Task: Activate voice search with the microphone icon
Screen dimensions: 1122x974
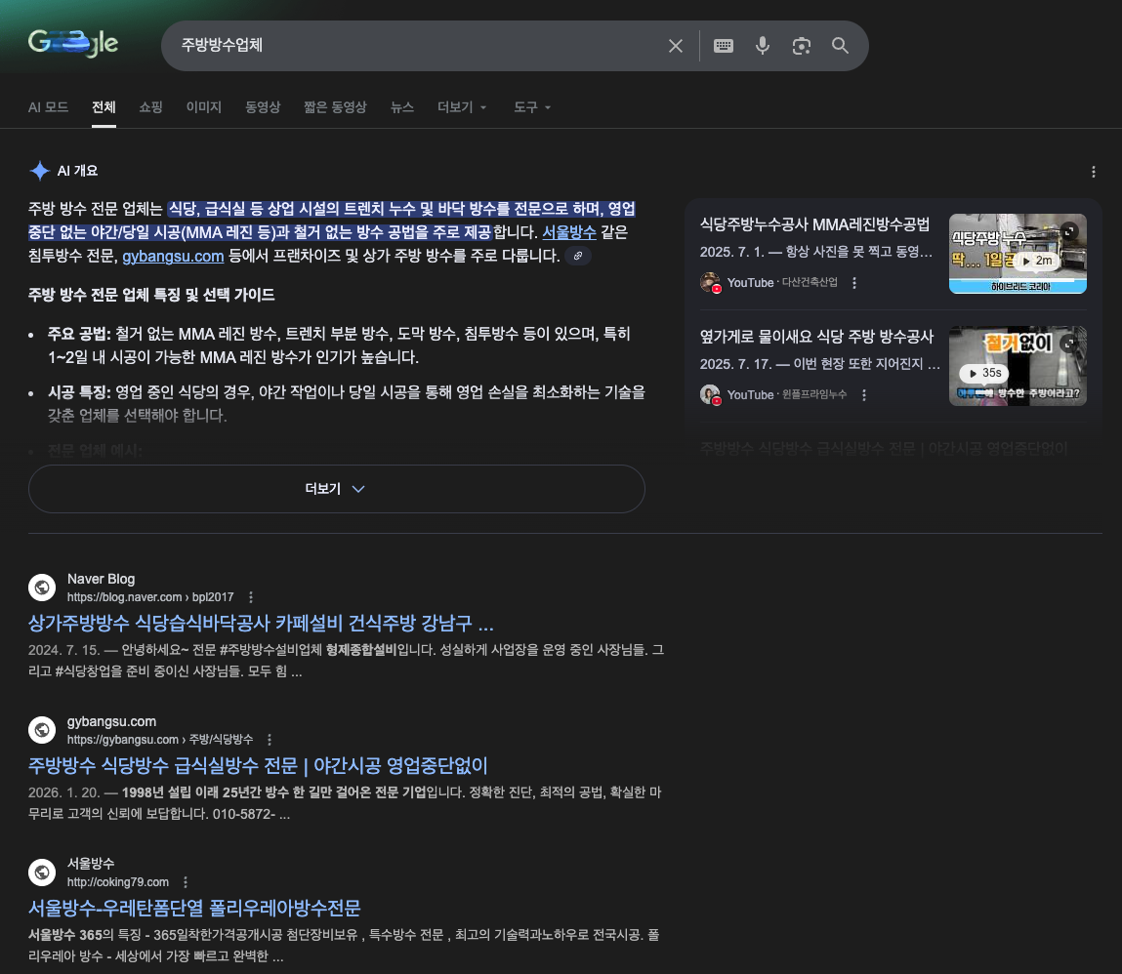Action: tap(763, 45)
